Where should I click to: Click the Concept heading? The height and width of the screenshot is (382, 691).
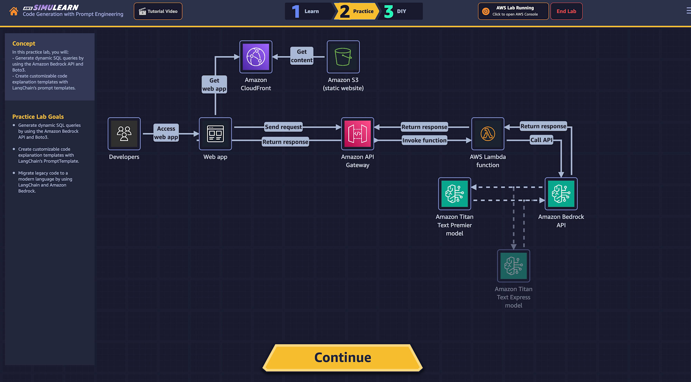[x=24, y=43]
